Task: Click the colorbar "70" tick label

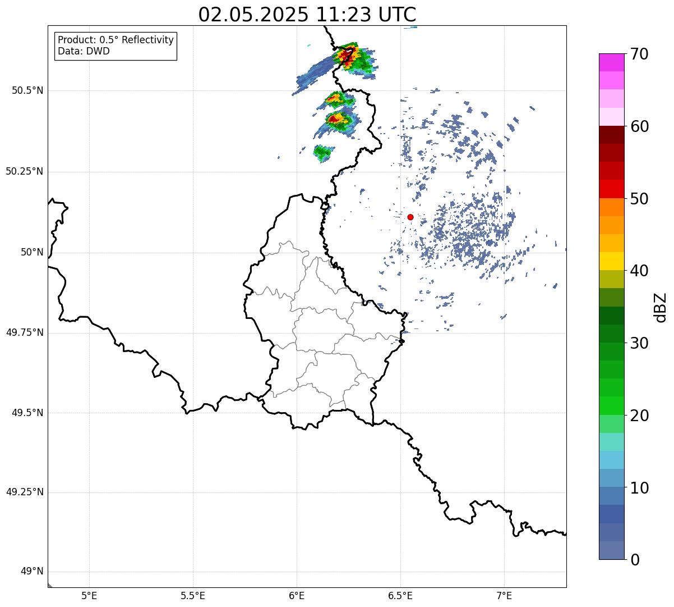Action: click(640, 54)
